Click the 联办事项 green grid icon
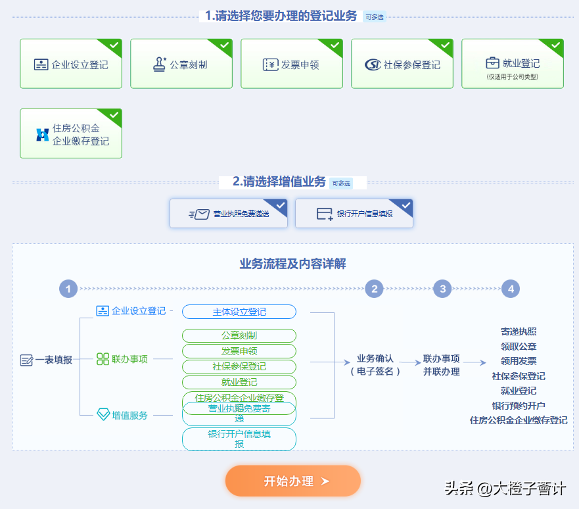 click(x=103, y=358)
